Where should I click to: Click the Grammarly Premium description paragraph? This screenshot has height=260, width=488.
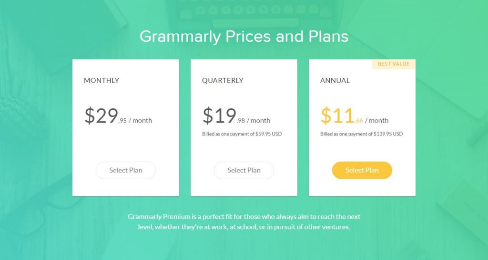tap(244, 221)
